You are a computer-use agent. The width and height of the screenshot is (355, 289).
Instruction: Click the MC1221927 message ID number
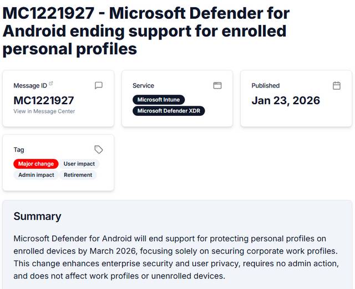(44, 100)
